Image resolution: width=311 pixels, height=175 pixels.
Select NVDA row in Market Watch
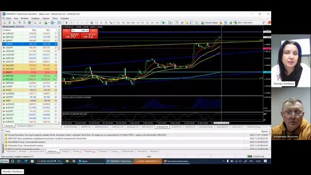(30, 90)
